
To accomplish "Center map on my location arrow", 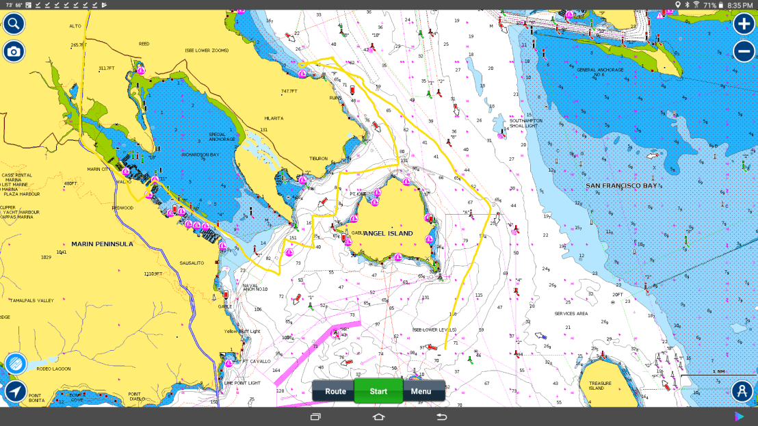I will pyautogui.click(x=15, y=391).
